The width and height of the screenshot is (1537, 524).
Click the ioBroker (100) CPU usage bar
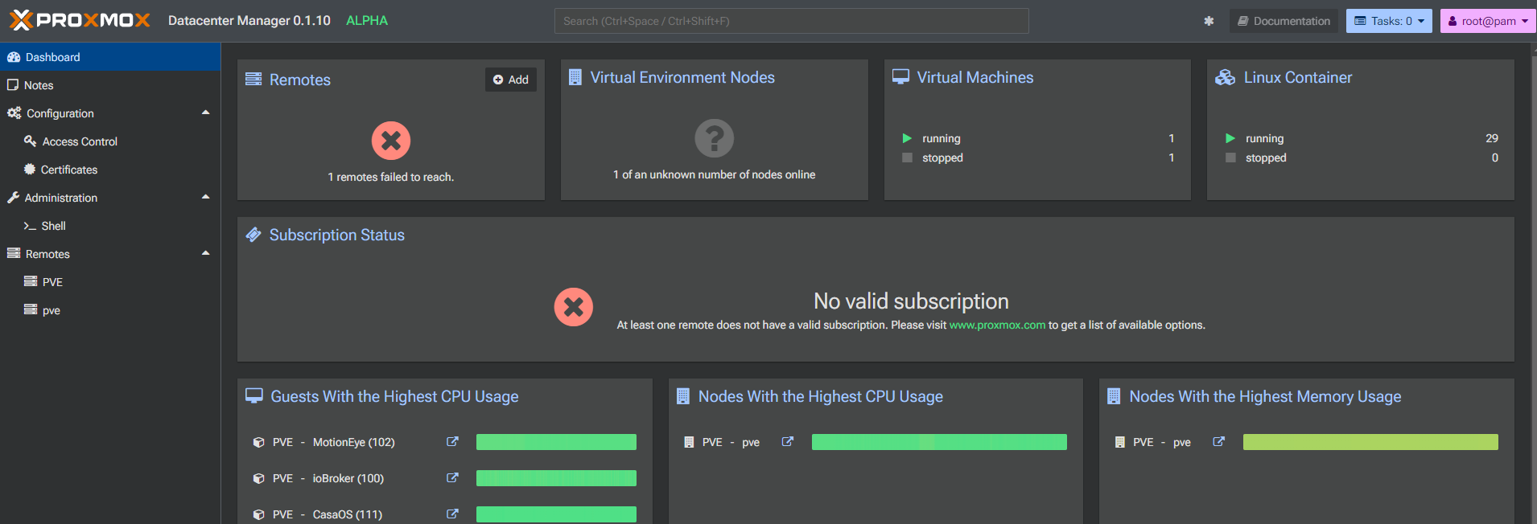[556, 478]
